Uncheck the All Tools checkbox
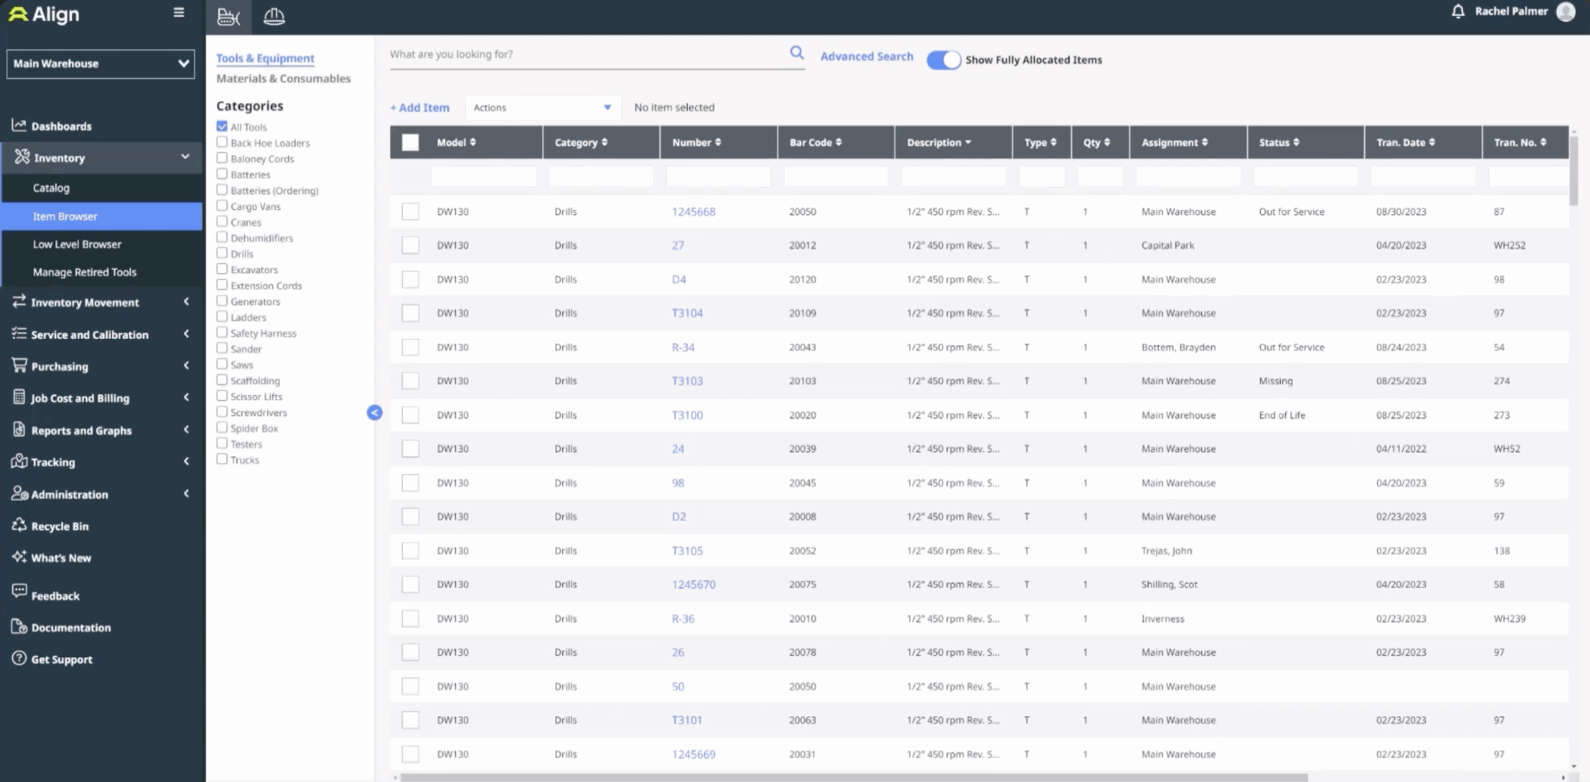The width and height of the screenshot is (1590, 782). [x=222, y=126]
